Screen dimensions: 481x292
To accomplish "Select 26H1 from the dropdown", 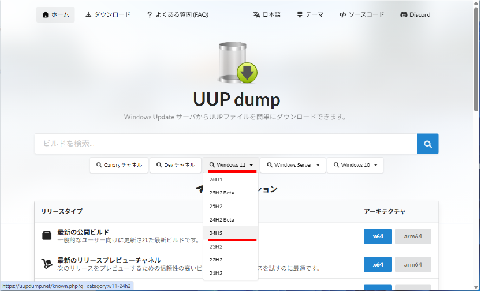I will point(231,179).
